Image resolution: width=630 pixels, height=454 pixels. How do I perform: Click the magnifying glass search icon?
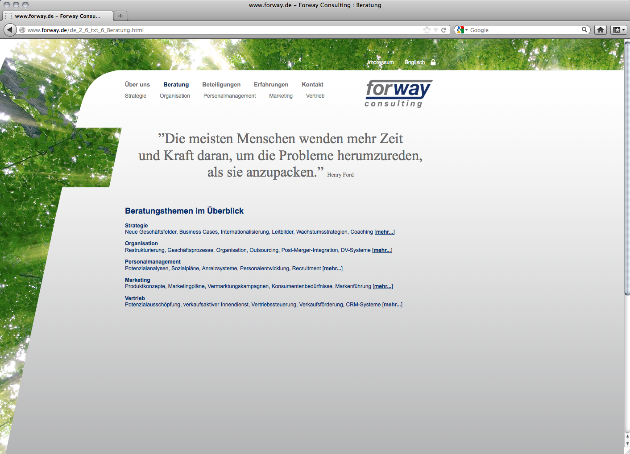pos(584,30)
